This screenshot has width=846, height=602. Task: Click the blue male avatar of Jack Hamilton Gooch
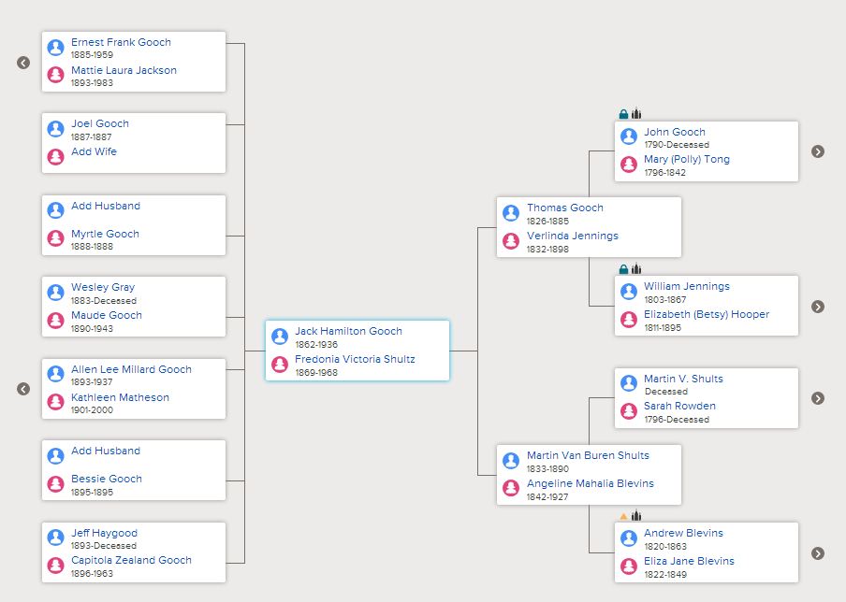tap(280, 337)
